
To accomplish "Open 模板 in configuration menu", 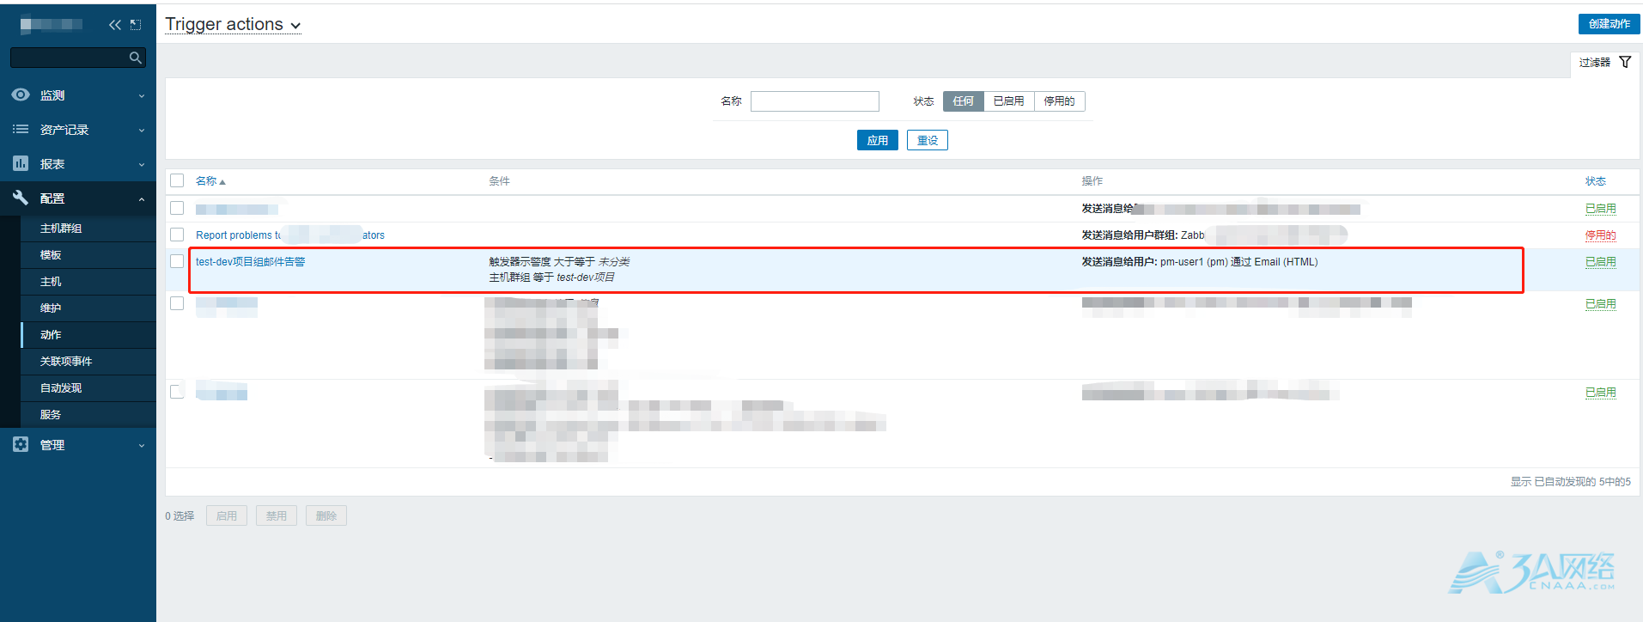I will click(51, 255).
